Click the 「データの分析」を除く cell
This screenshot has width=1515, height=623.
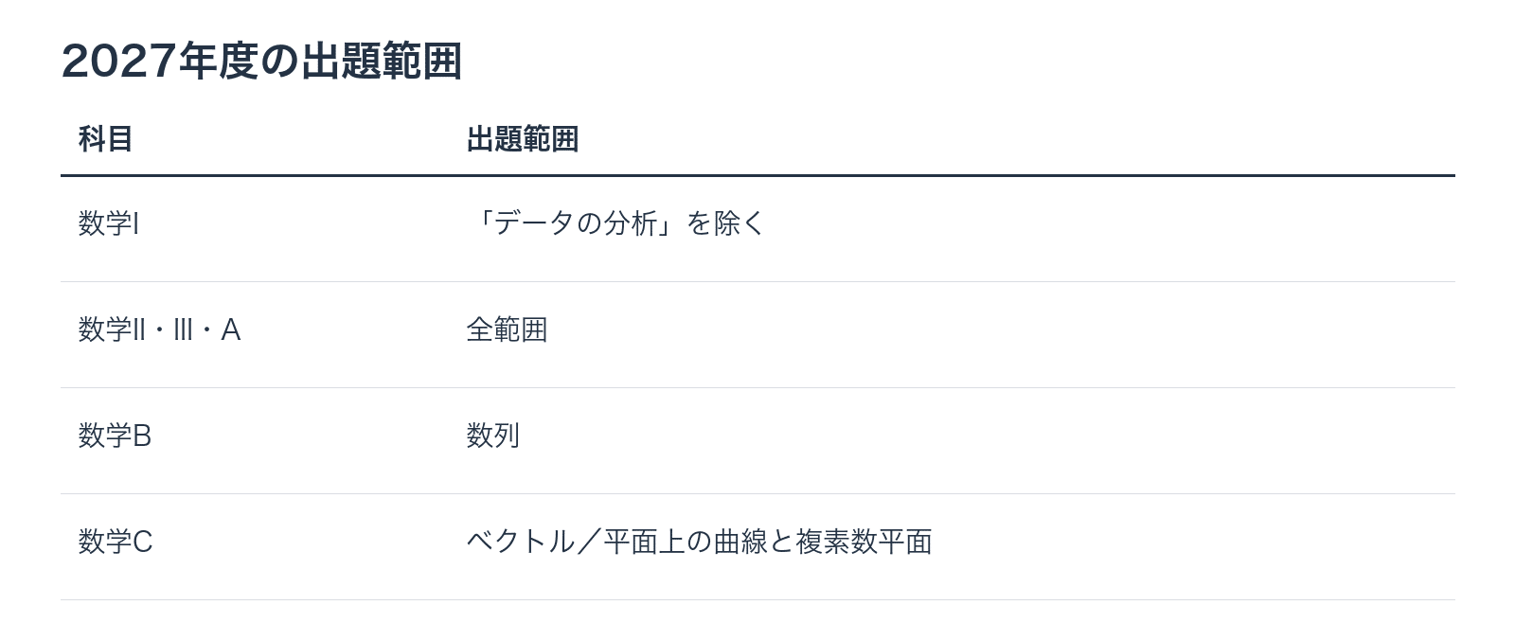(615, 223)
